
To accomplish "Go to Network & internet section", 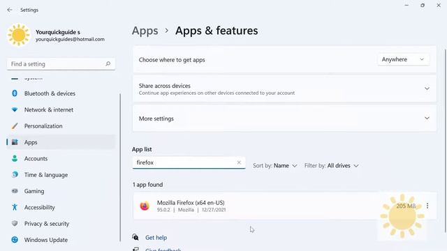I will pos(61,109).
